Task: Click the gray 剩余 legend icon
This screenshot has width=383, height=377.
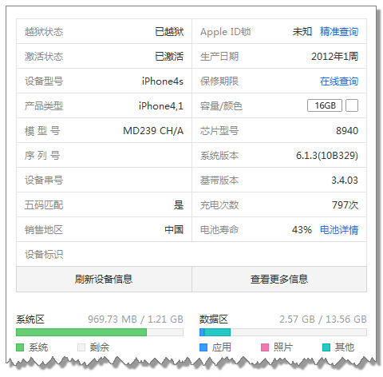Action: [x=81, y=347]
